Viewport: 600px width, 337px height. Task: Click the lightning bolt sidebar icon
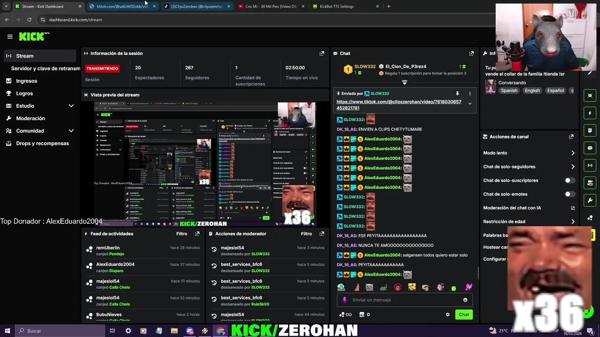coord(590,113)
